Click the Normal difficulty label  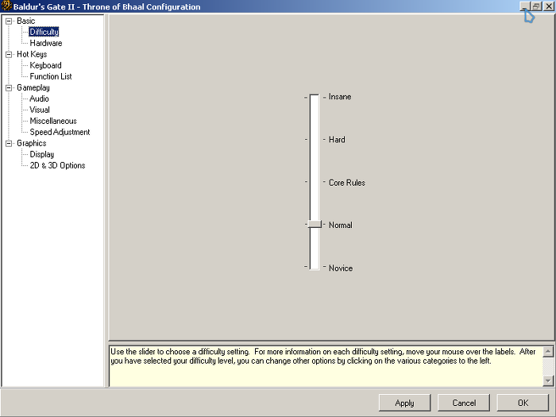[x=341, y=225]
